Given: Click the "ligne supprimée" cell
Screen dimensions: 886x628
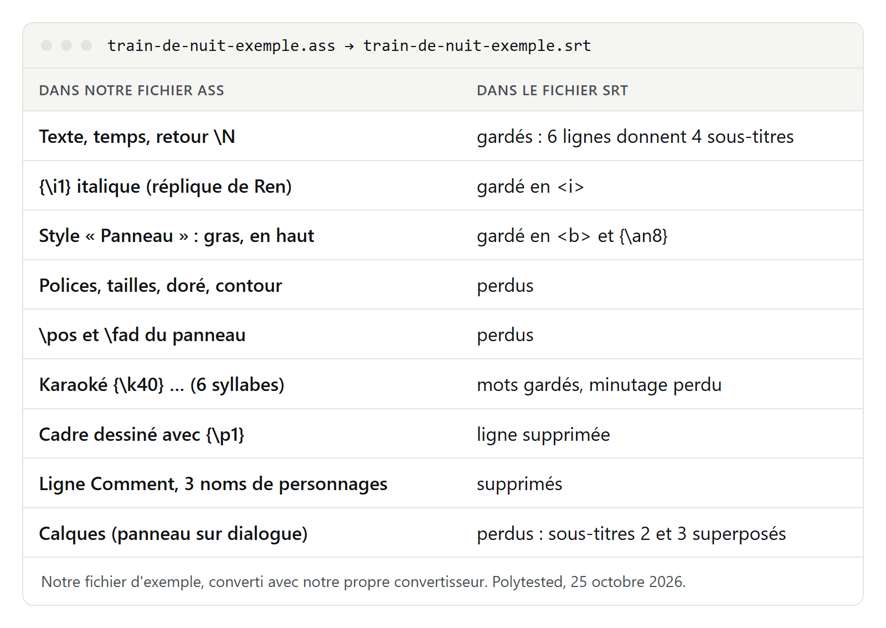Looking at the screenshot, I should (x=543, y=434).
